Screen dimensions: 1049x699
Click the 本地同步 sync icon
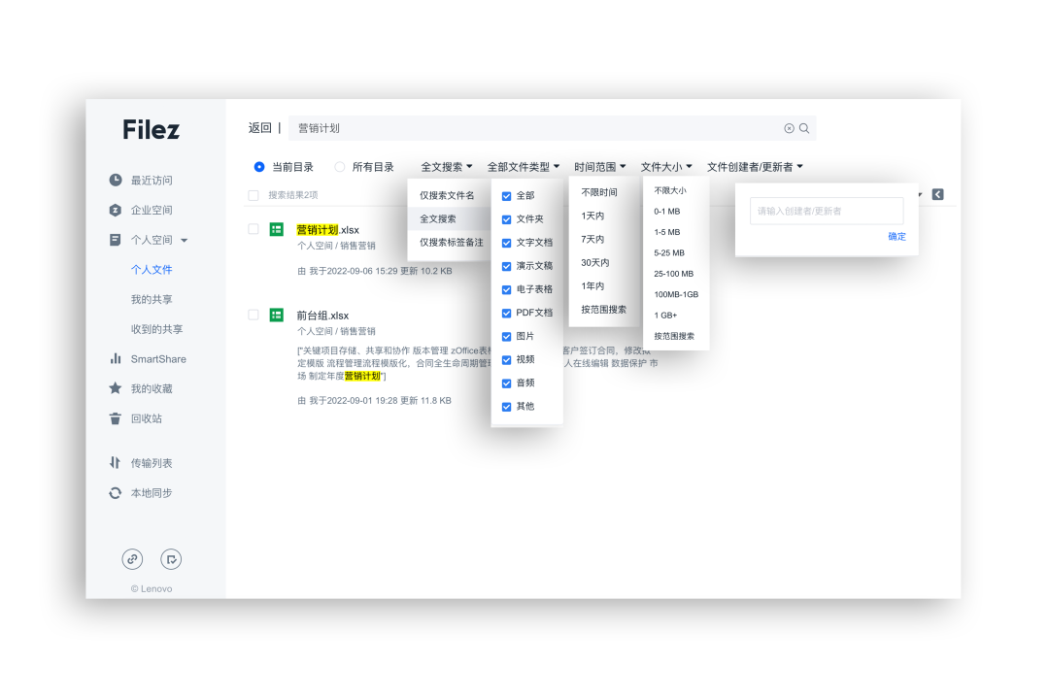click(x=115, y=493)
